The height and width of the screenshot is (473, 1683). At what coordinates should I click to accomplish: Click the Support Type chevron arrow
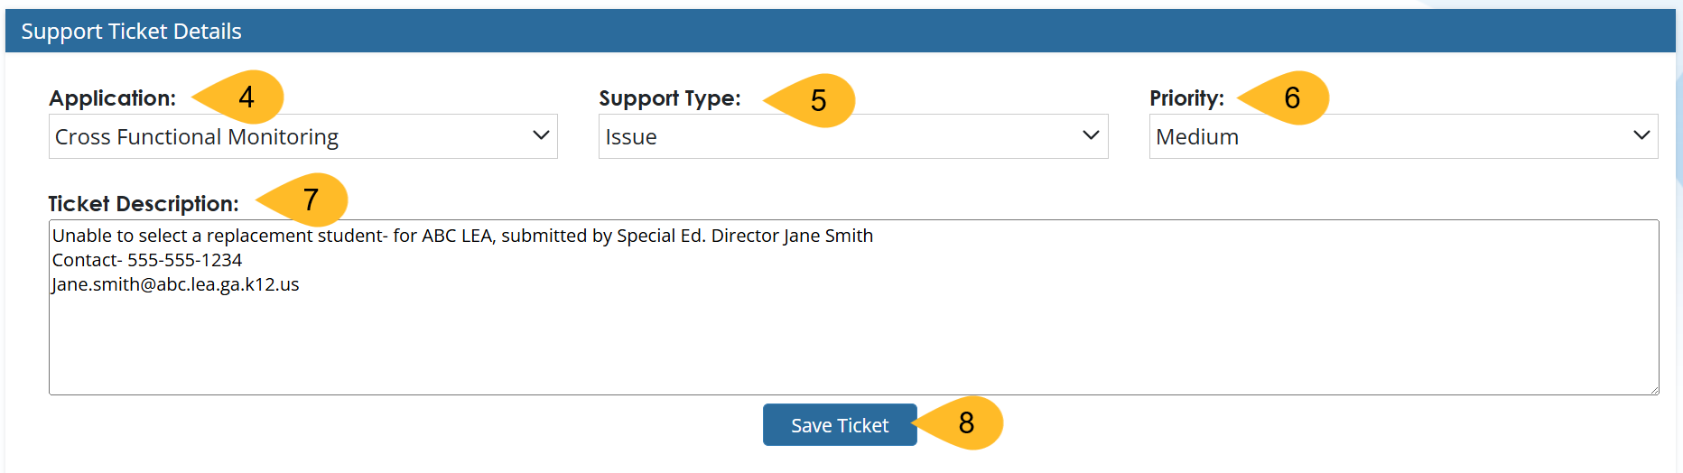tap(1091, 135)
